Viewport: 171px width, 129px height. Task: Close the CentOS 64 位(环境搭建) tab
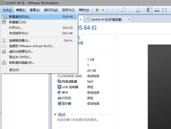[129, 19]
